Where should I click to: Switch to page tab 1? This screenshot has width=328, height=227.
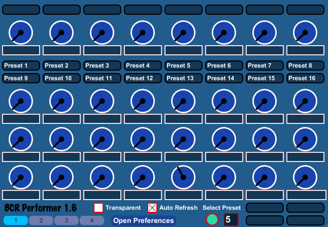point(16,220)
